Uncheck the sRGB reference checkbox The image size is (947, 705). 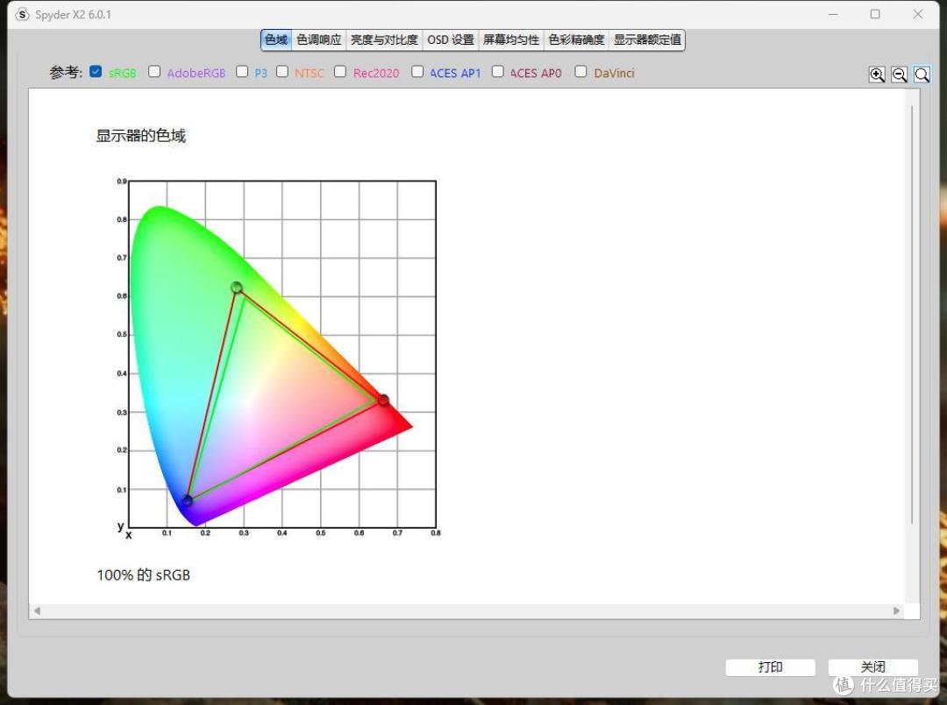click(96, 71)
